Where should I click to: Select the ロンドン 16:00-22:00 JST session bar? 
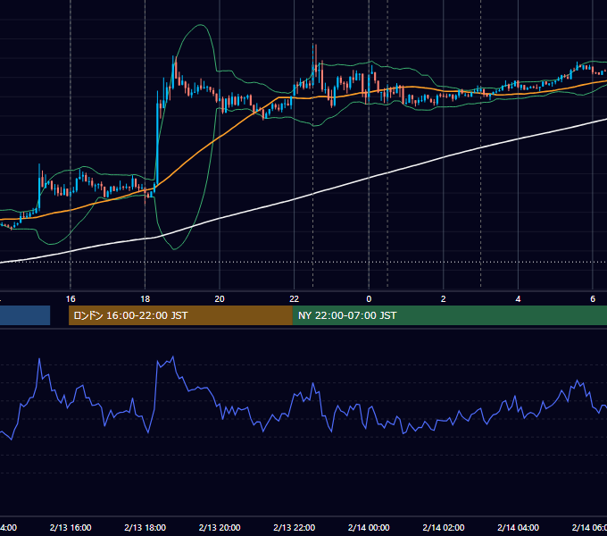click(x=180, y=315)
